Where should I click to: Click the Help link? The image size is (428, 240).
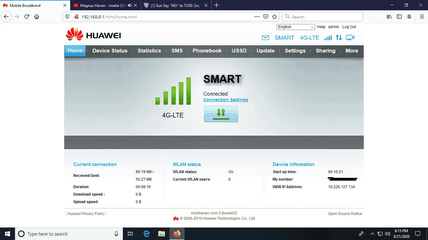point(321,27)
